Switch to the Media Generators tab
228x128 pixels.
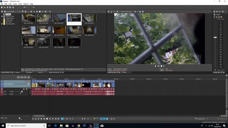click(54, 72)
